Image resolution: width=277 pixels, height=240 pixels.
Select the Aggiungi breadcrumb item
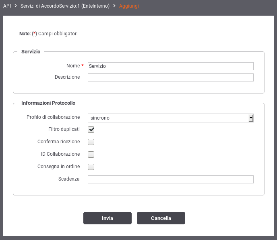[x=129, y=6]
